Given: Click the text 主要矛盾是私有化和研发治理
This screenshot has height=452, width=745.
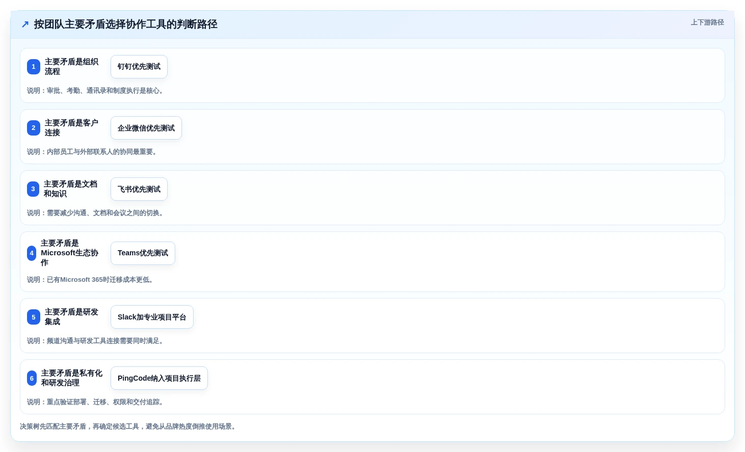Looking at the screenshot, I should [x=72, y=378].
